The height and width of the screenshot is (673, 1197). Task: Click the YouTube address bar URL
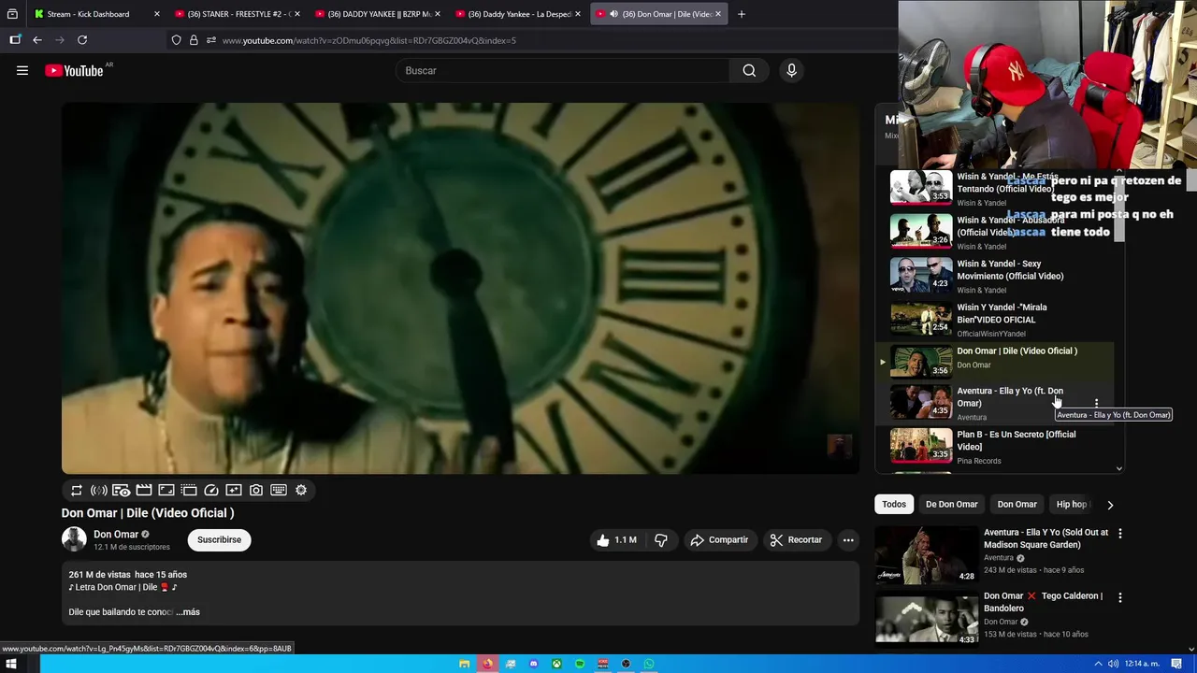point(368,40)
